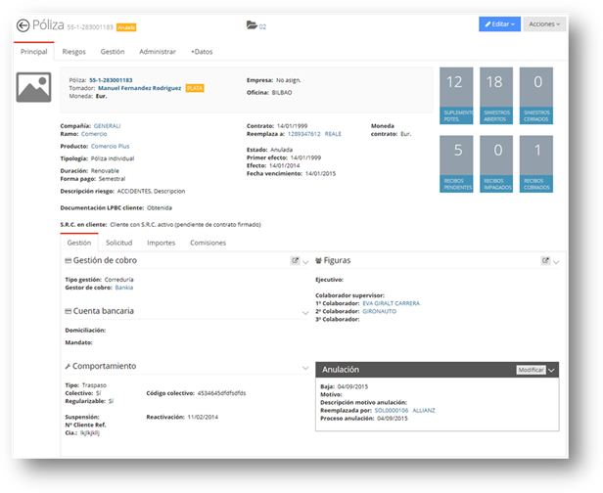Open the 12 Suplementos pdtes tile

click(x=456, y=96)
